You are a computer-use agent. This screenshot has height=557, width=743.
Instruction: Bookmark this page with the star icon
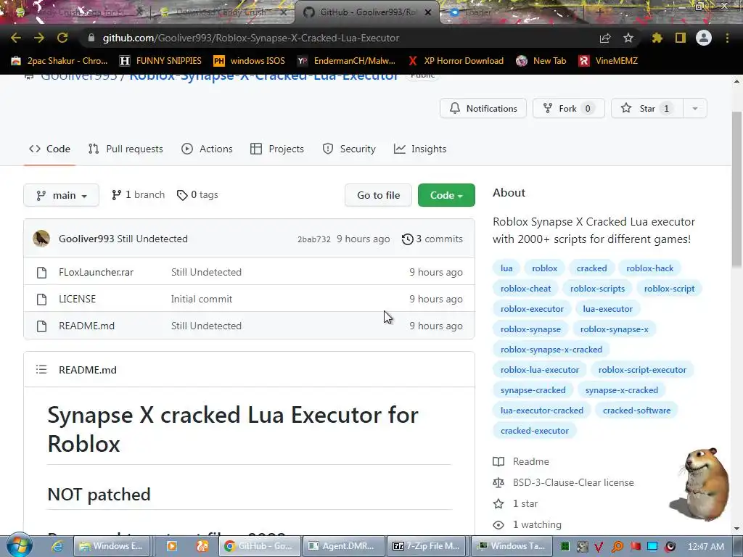click(628, 38)
